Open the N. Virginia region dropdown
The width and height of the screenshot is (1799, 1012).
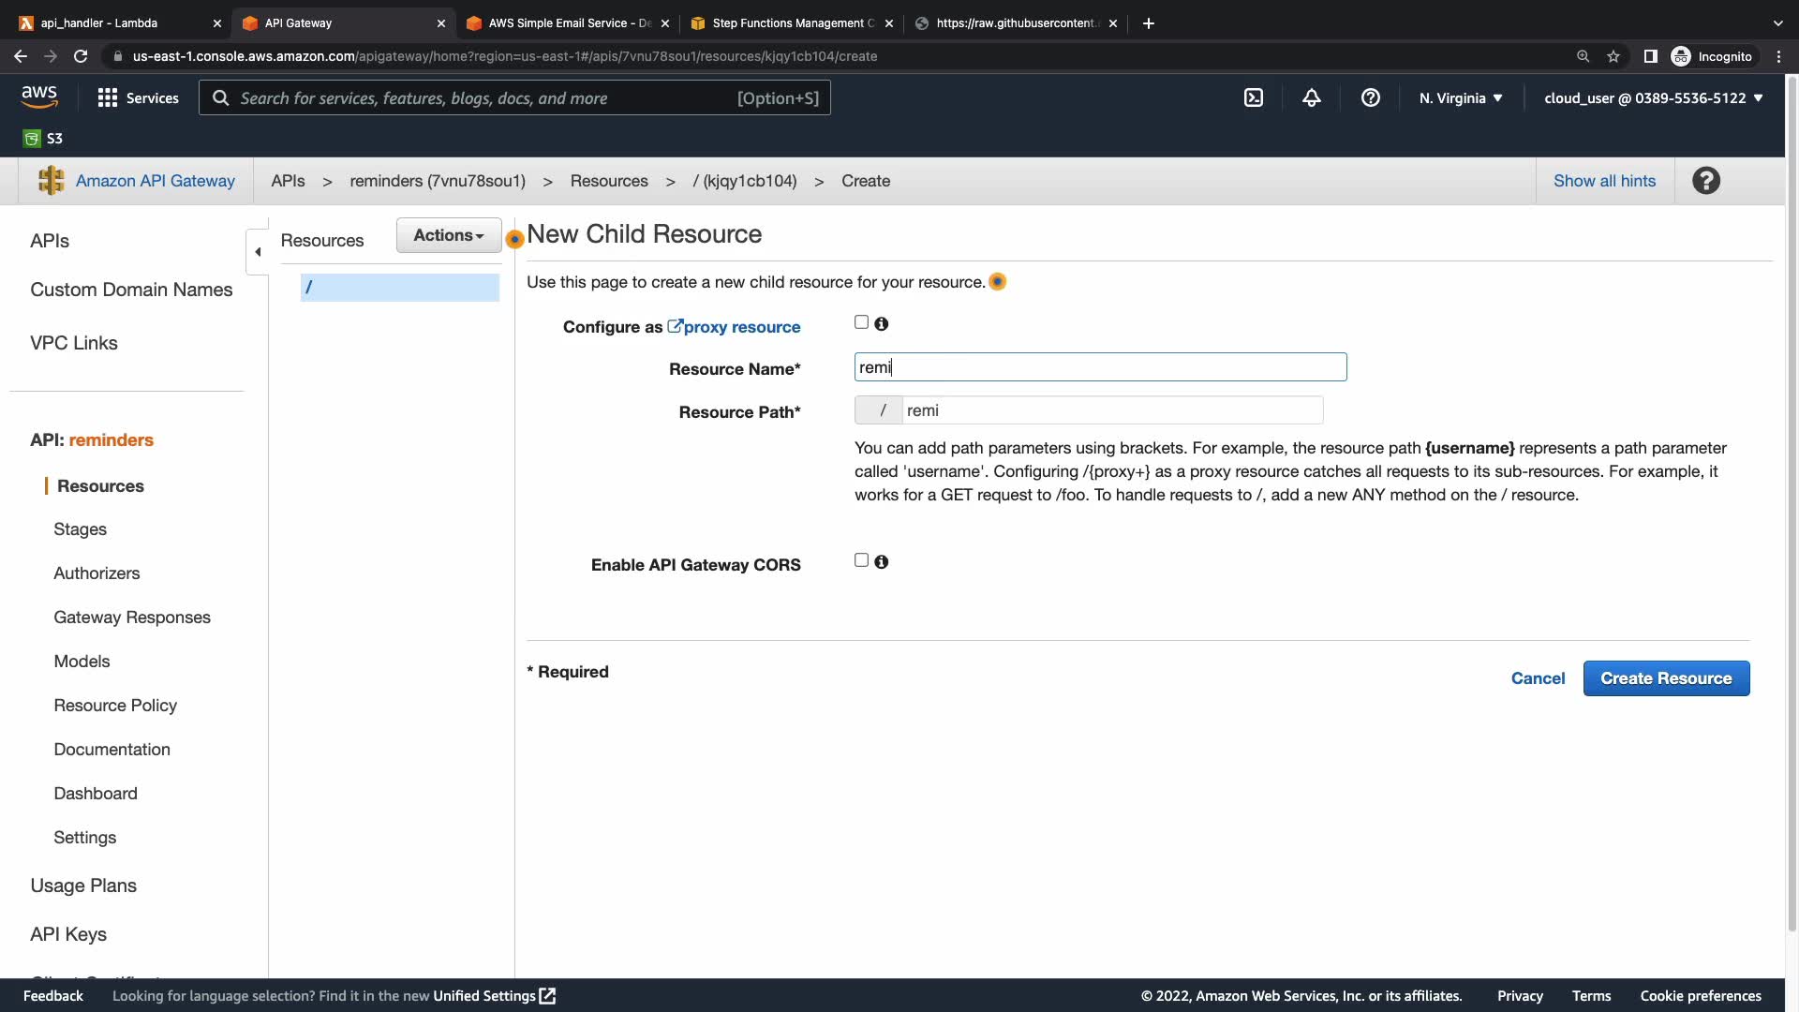click(1460, 97)
